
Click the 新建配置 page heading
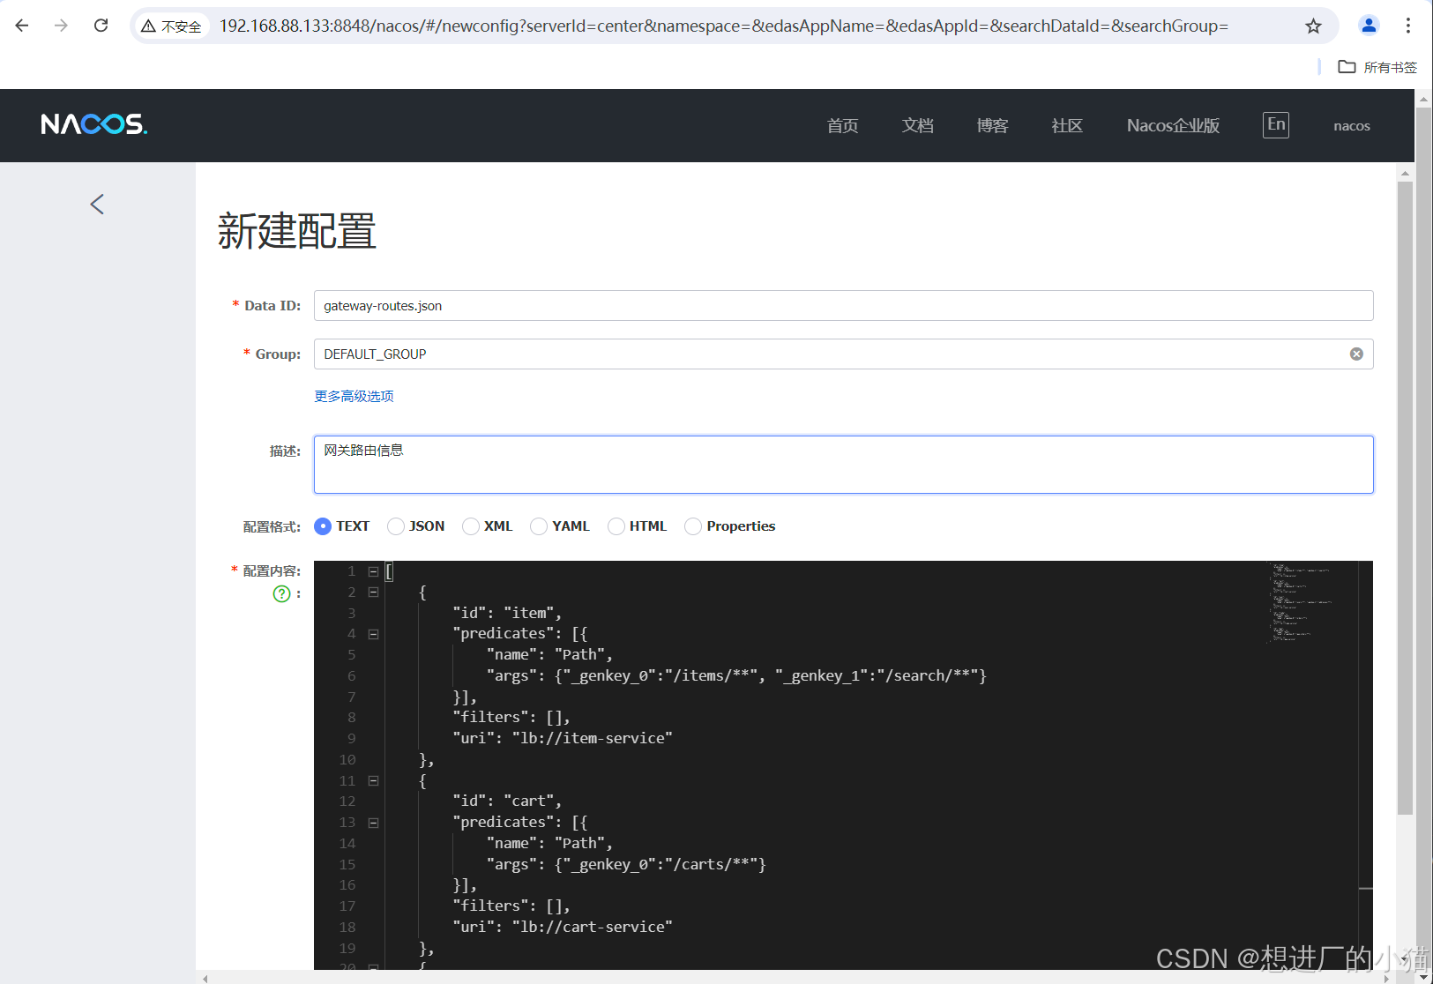tap(297, 231)
